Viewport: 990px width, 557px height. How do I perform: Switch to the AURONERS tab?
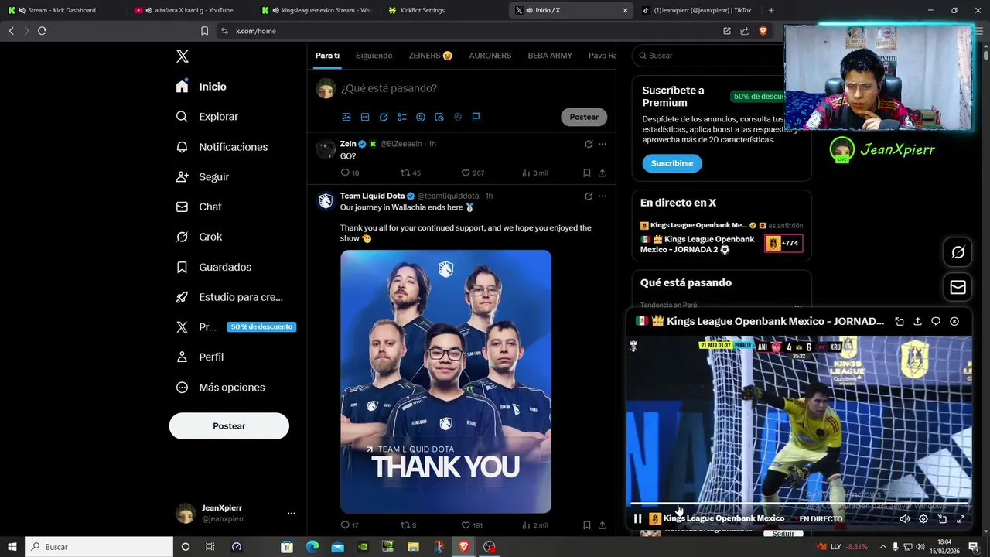click(x=490, y=56)
